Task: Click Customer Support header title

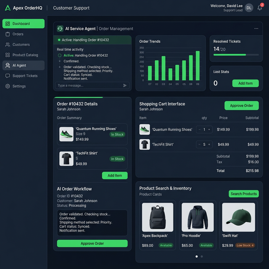Action: tap(71, 8)
